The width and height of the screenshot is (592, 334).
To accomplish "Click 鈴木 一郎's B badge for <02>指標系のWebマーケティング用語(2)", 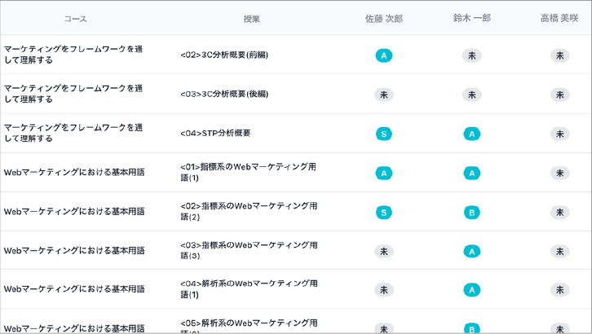I will [x=471, y=212].
